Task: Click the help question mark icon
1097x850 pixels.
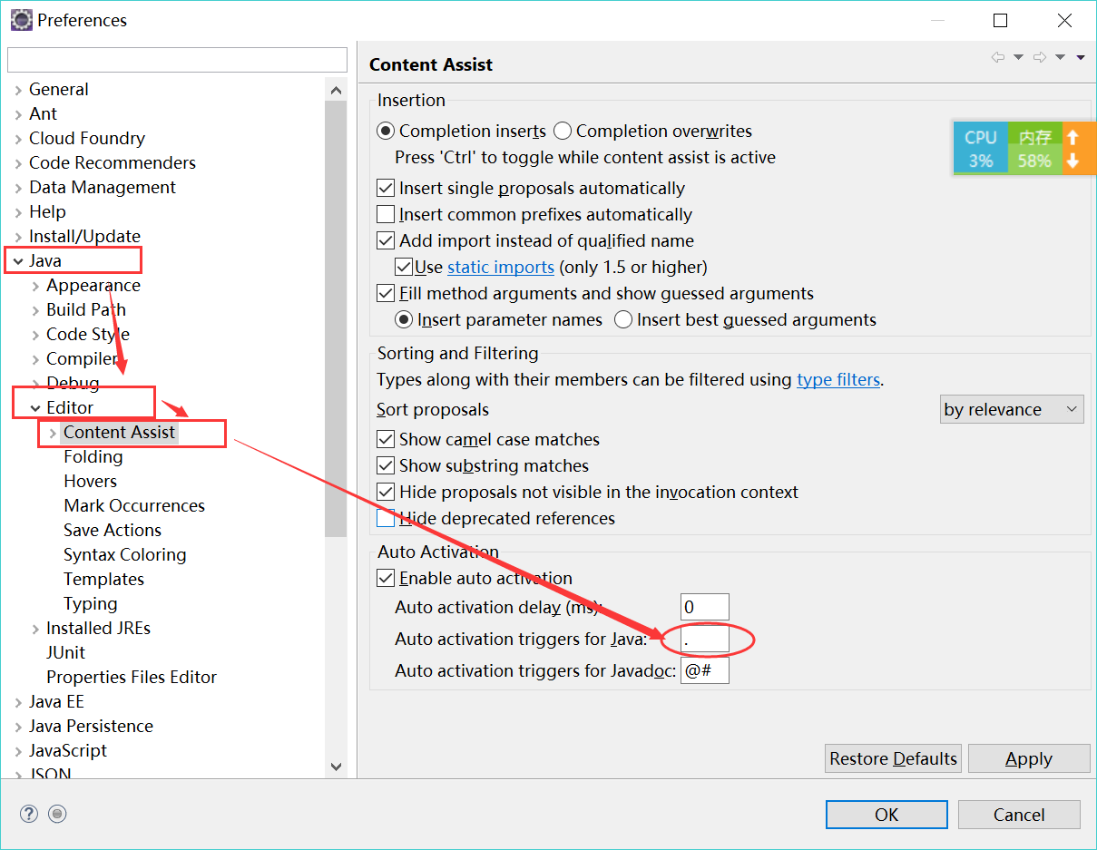Action: click(x=29, y=814)
